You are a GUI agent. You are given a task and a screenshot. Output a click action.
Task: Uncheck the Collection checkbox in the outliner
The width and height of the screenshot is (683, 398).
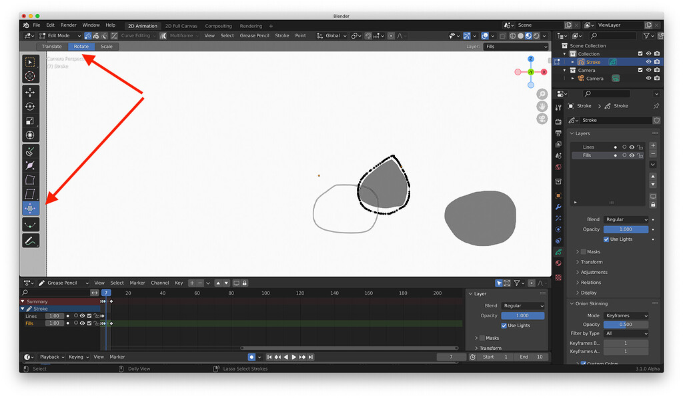[640, 54]
